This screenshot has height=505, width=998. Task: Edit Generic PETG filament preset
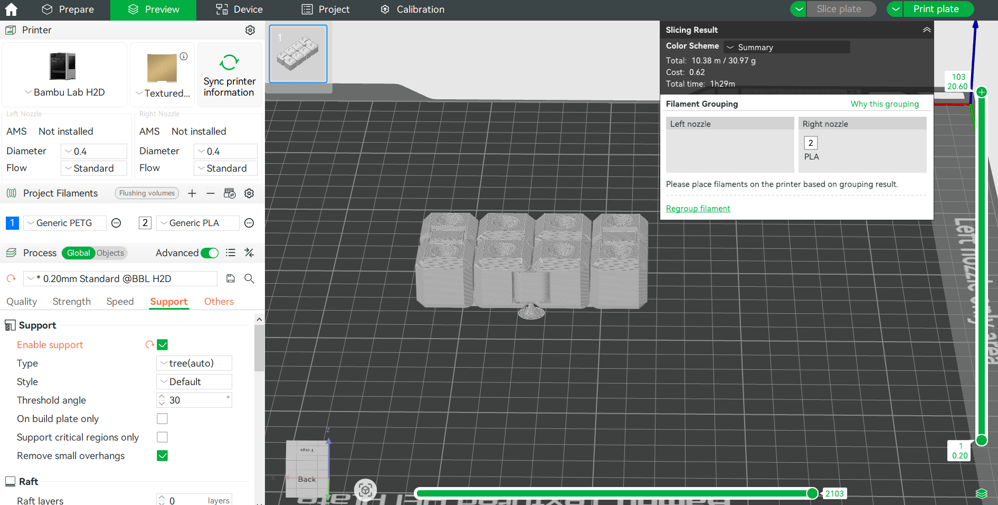tap(116, 223)
